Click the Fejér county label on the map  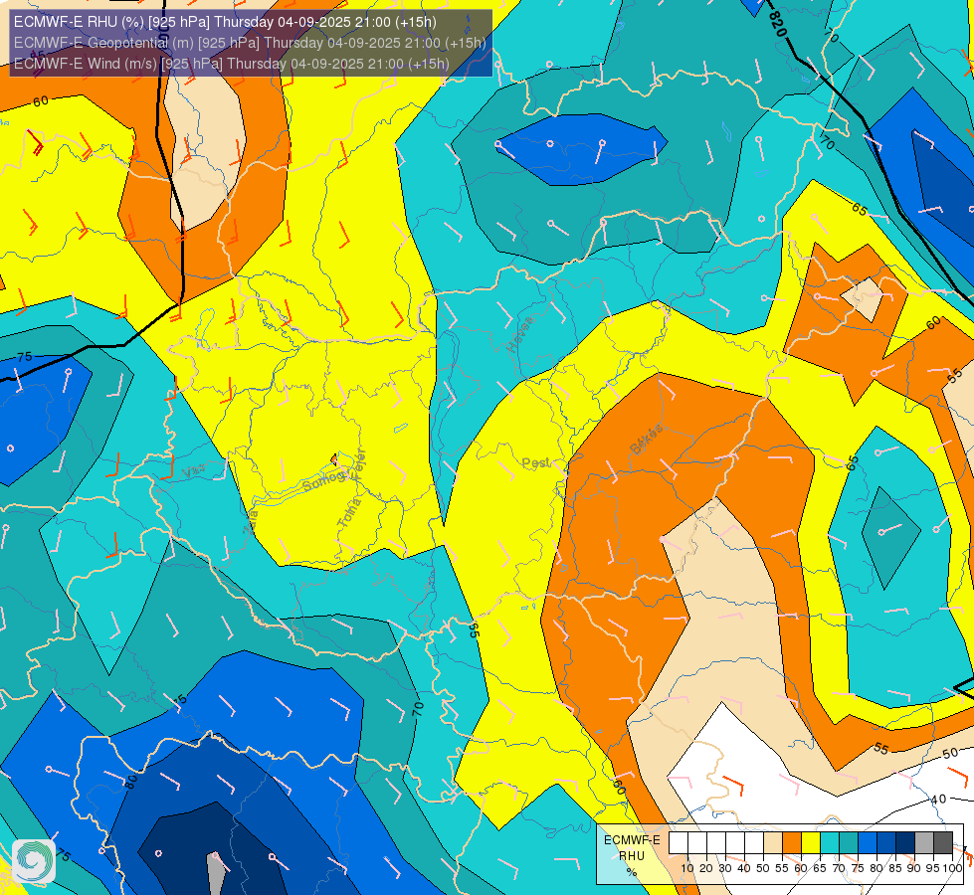[359, 464]
